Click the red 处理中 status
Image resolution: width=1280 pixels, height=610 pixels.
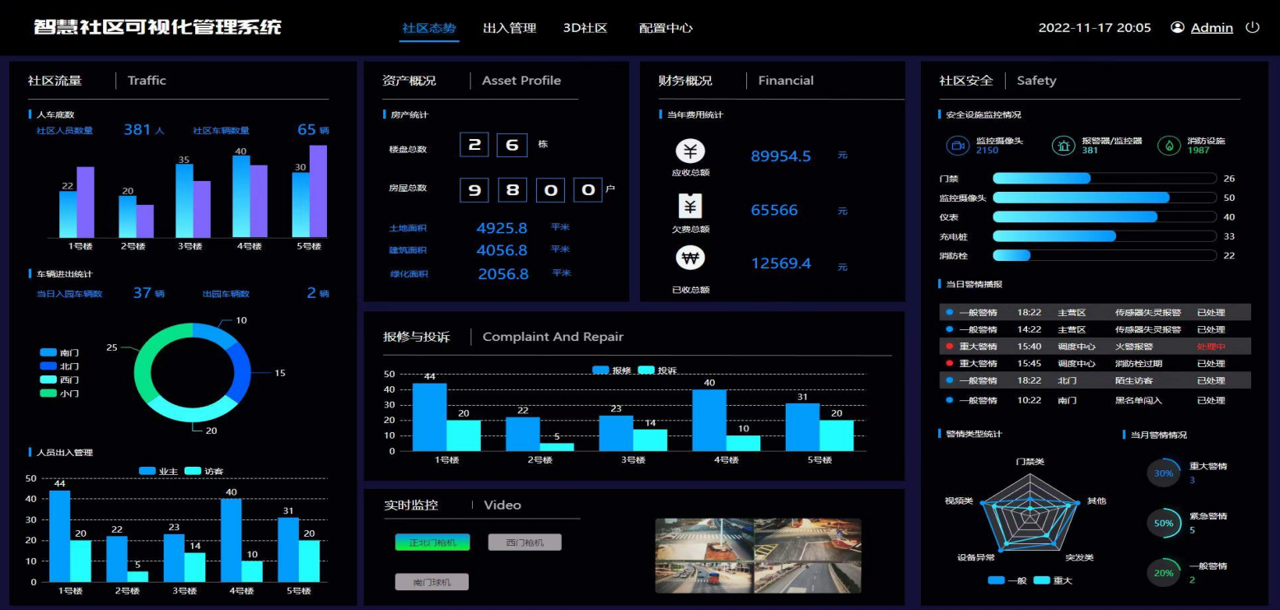pos(1211,347)
